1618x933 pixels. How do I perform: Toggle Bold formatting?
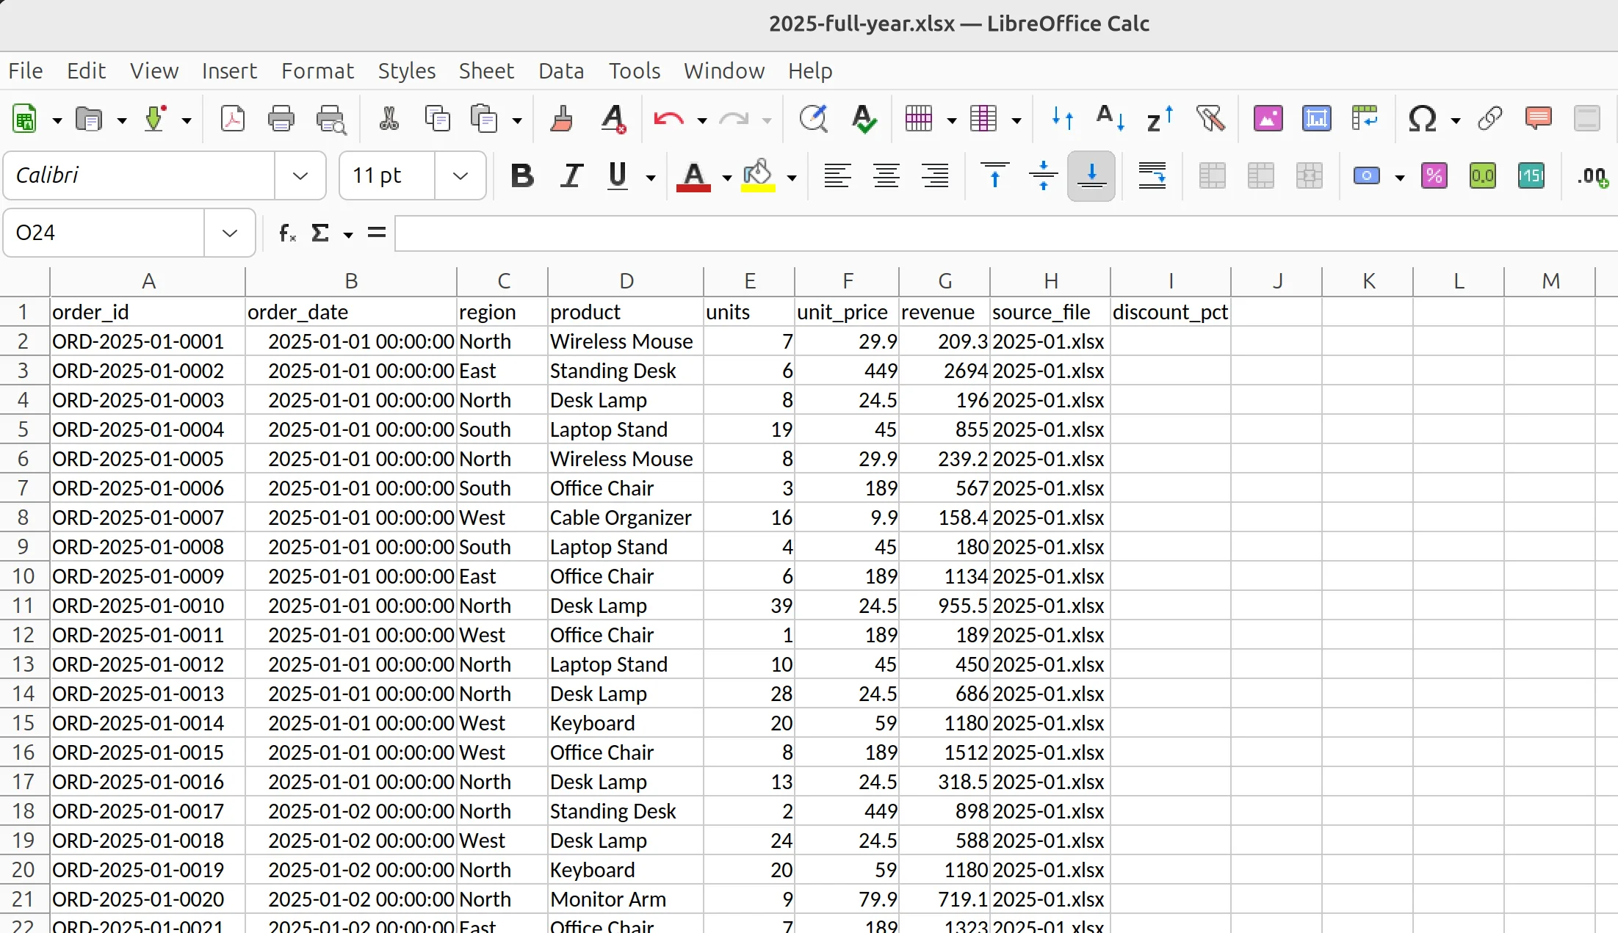click(522, 175)
